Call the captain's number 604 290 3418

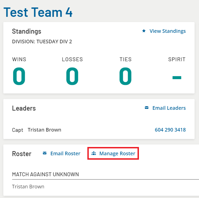(170, 130)
